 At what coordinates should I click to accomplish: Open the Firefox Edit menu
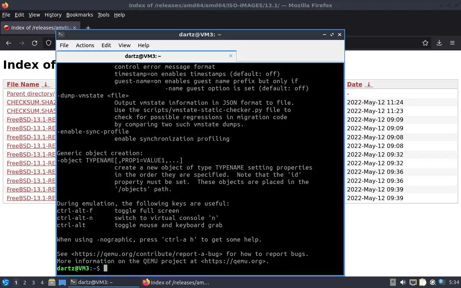tap(19, 15)
